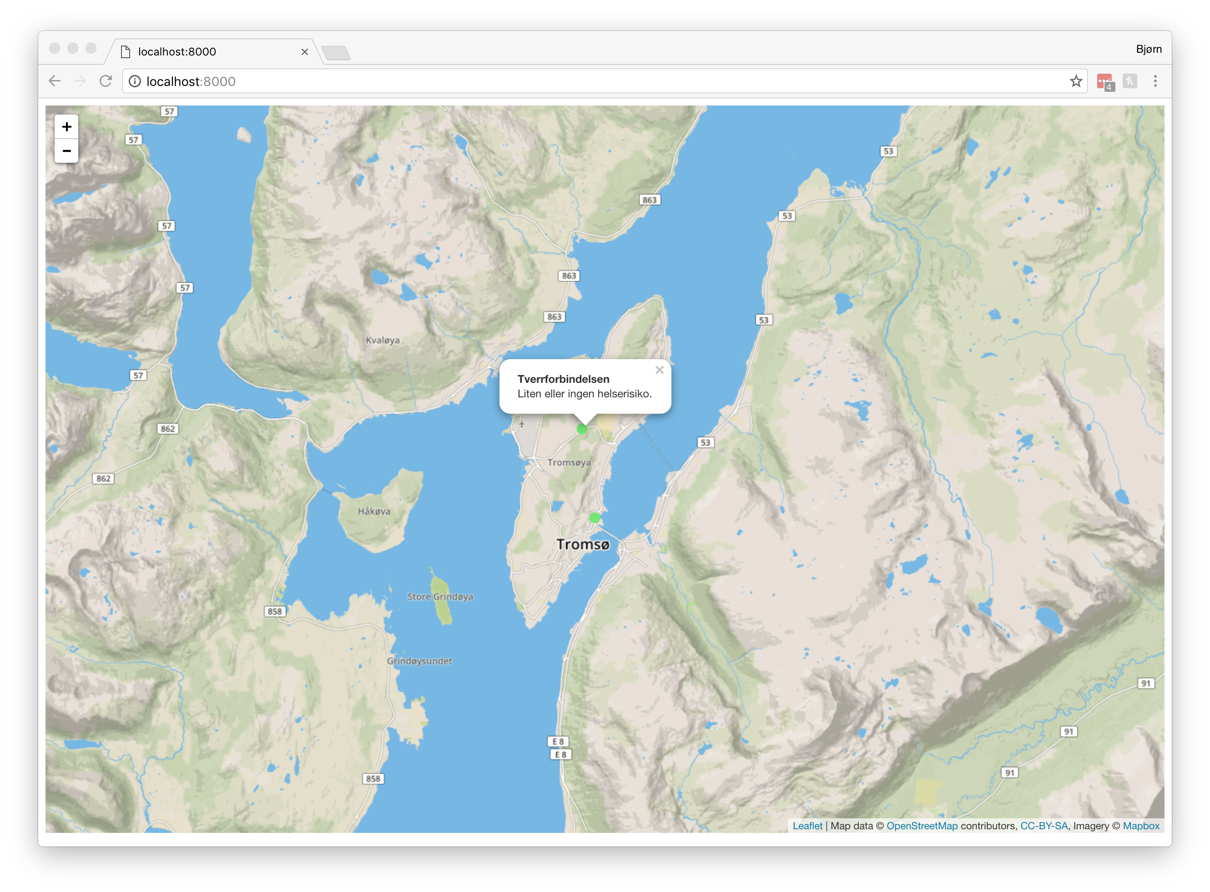The image size is (1210, 892).
Task: Click the gray extension icon in toolbar
Action: click(x=1129, y=81)
